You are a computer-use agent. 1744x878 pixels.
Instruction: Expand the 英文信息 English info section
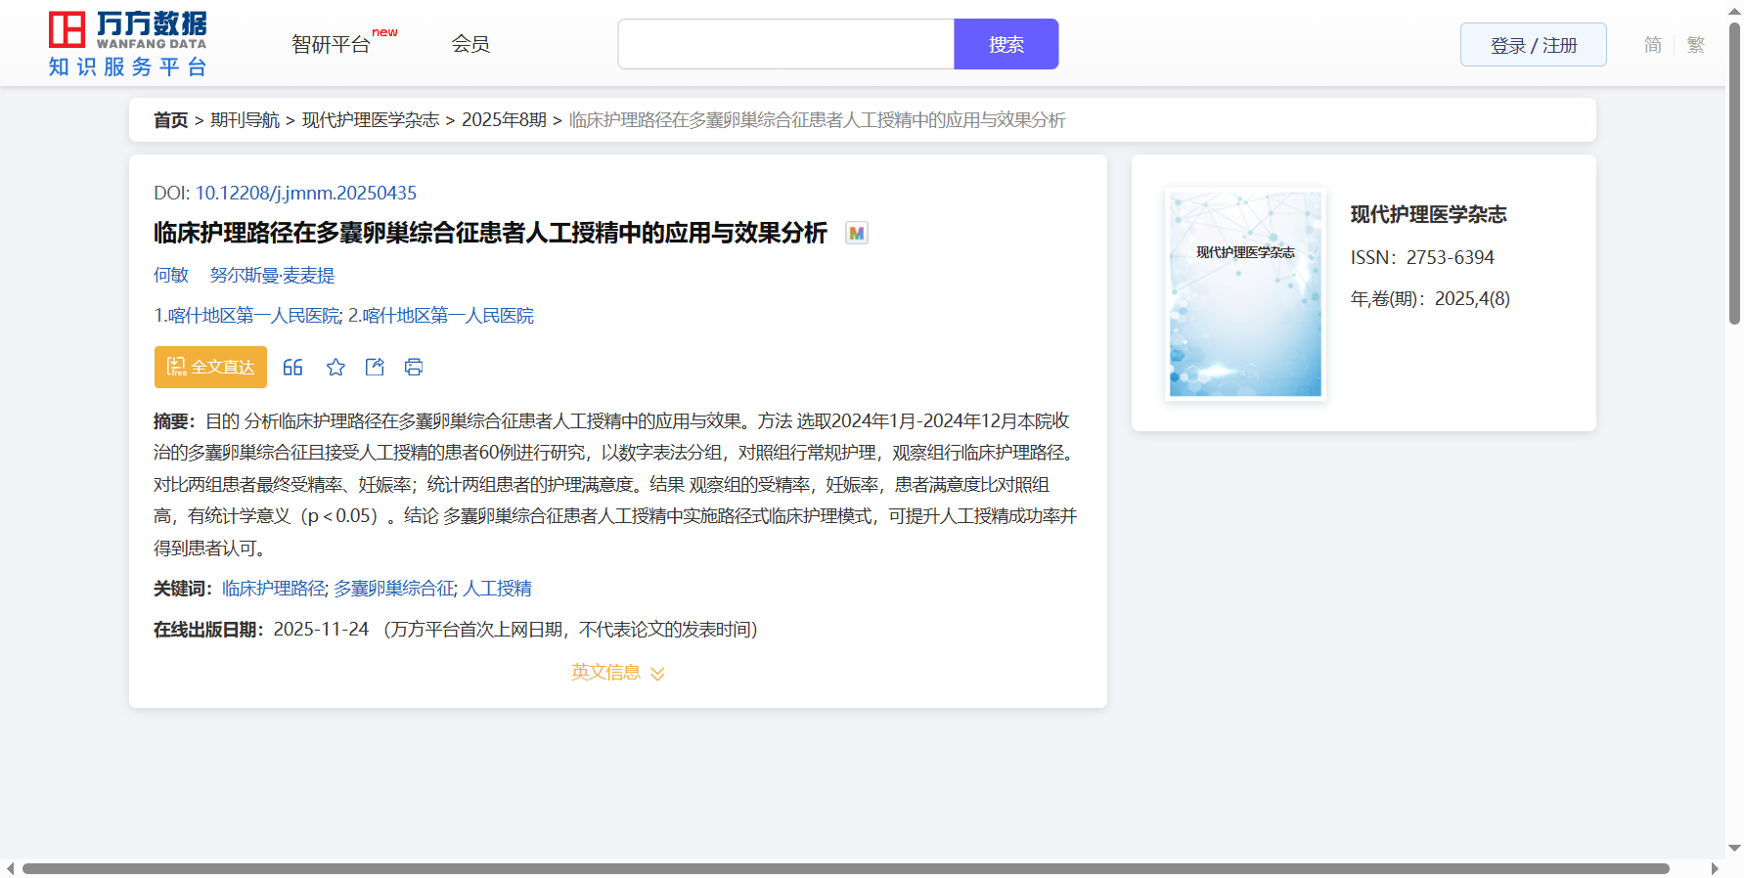617,673
